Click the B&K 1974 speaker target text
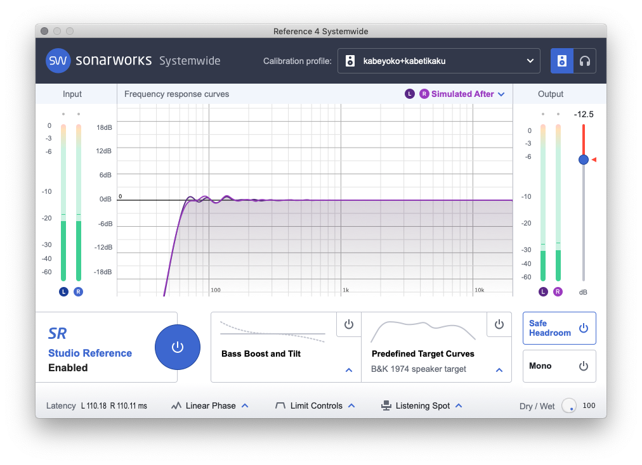This screenshot has height=465, width=642. point(419,369)
